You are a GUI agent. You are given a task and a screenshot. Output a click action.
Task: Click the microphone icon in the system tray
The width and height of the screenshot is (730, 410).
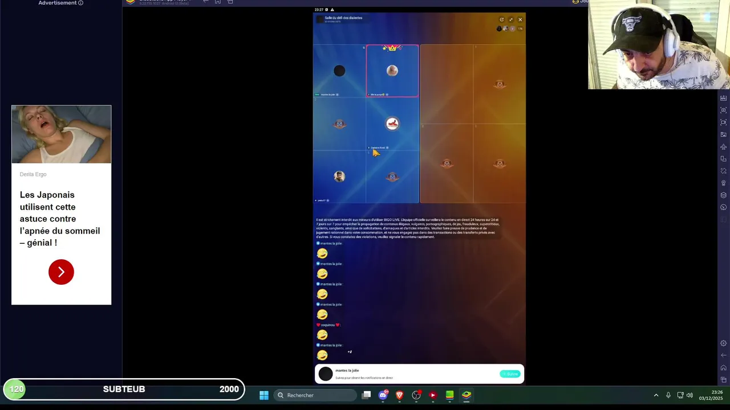pyautogui.click(x=668, y=395)
